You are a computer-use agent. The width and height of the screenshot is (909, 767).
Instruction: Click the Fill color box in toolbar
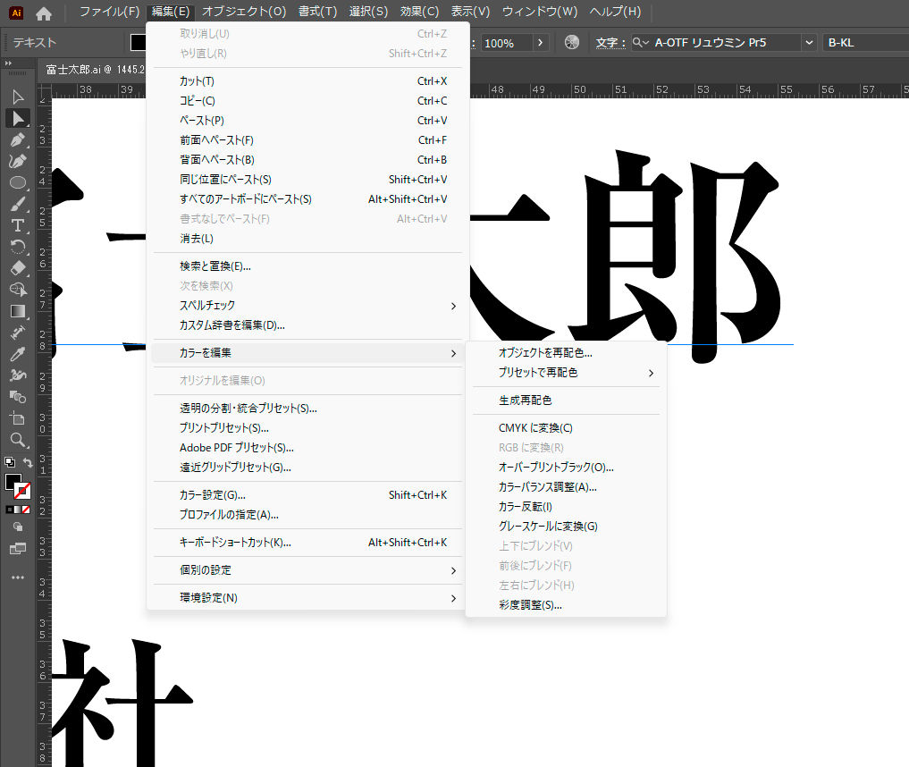click(13, 482)
